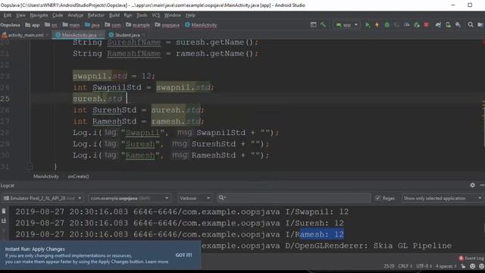Open Emulator Pixel_2_XL_API_28 device dropdown
Viewport: 485px width, 273px height.
[42, 198]
